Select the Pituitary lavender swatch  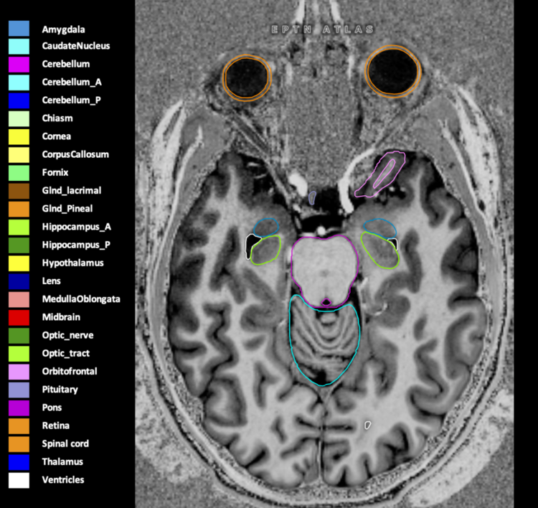pos(19,390)
